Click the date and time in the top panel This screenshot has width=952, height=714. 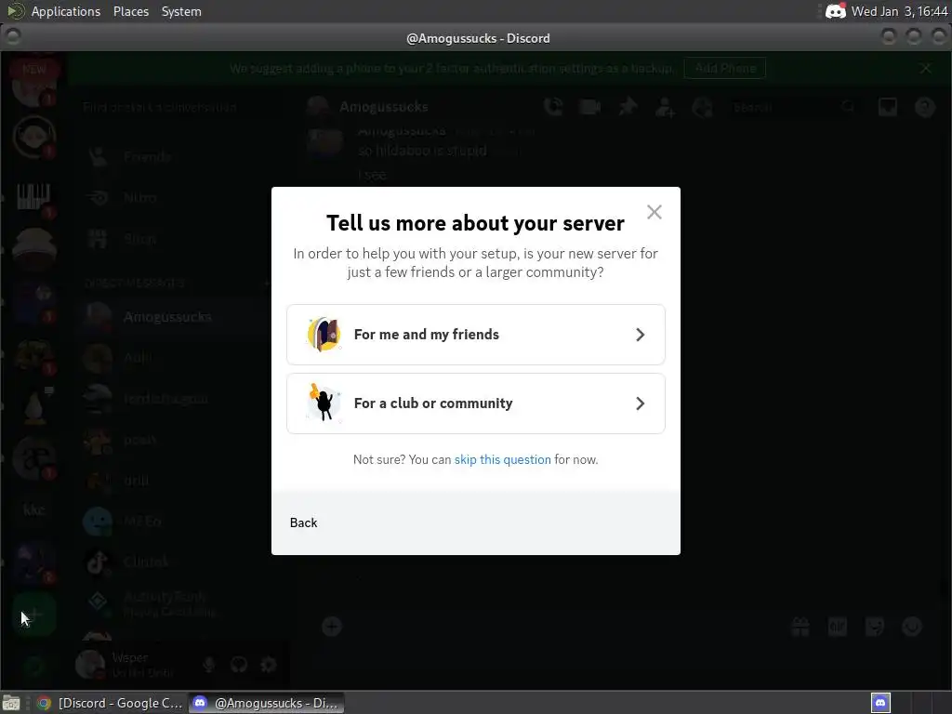click(x=899, y=11)
